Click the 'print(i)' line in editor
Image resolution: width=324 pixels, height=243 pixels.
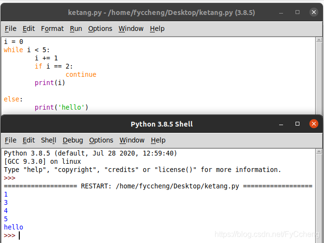tap(50, 83)
